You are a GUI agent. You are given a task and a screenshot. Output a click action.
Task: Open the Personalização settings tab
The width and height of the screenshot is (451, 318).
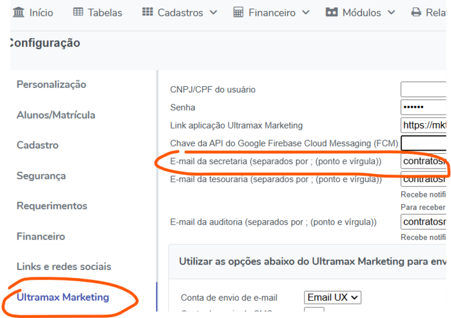click(x=52, y=84)
